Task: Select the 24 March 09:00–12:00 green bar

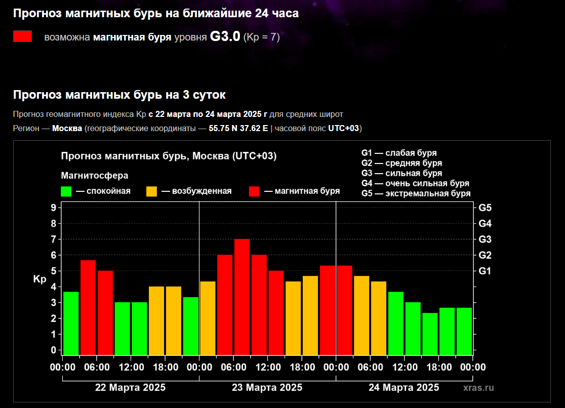Action: pyautogui.click(x=395, y=323)
